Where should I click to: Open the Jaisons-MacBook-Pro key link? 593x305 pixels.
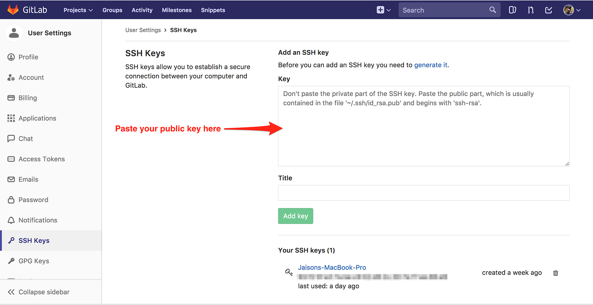point(332,267)
